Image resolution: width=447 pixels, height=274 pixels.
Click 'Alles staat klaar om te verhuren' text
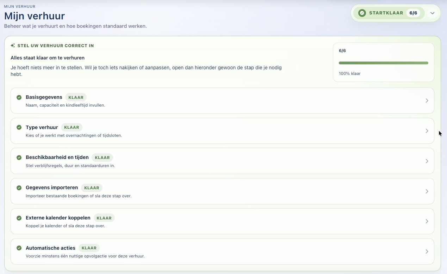(48, 58)
